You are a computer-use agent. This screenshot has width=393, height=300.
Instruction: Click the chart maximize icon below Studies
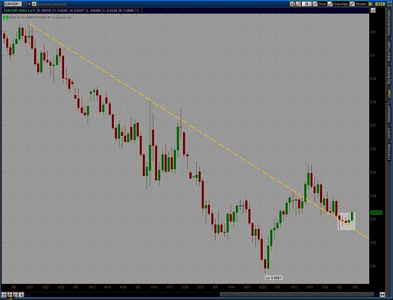click(x=374, y=11)
